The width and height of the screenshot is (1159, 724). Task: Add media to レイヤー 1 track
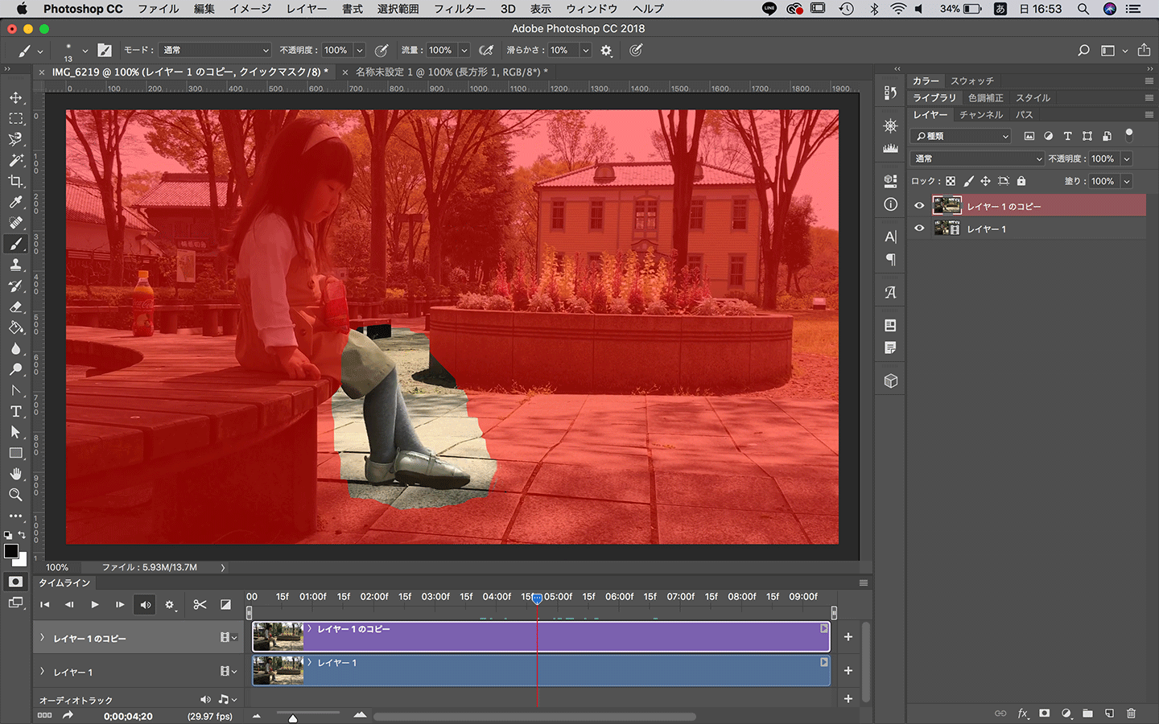click(x=848, y=670)
